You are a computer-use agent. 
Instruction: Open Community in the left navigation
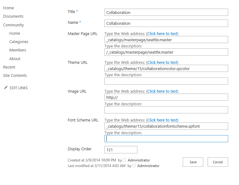pyautogui.click(x=13, y=25)
